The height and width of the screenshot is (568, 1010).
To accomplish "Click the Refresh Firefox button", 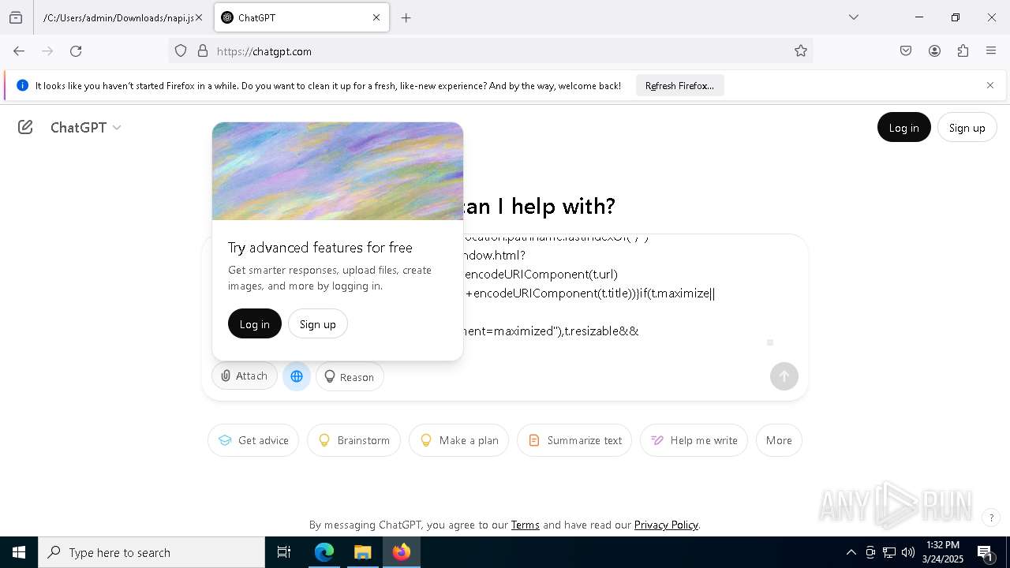I will (x=679, y=85).
